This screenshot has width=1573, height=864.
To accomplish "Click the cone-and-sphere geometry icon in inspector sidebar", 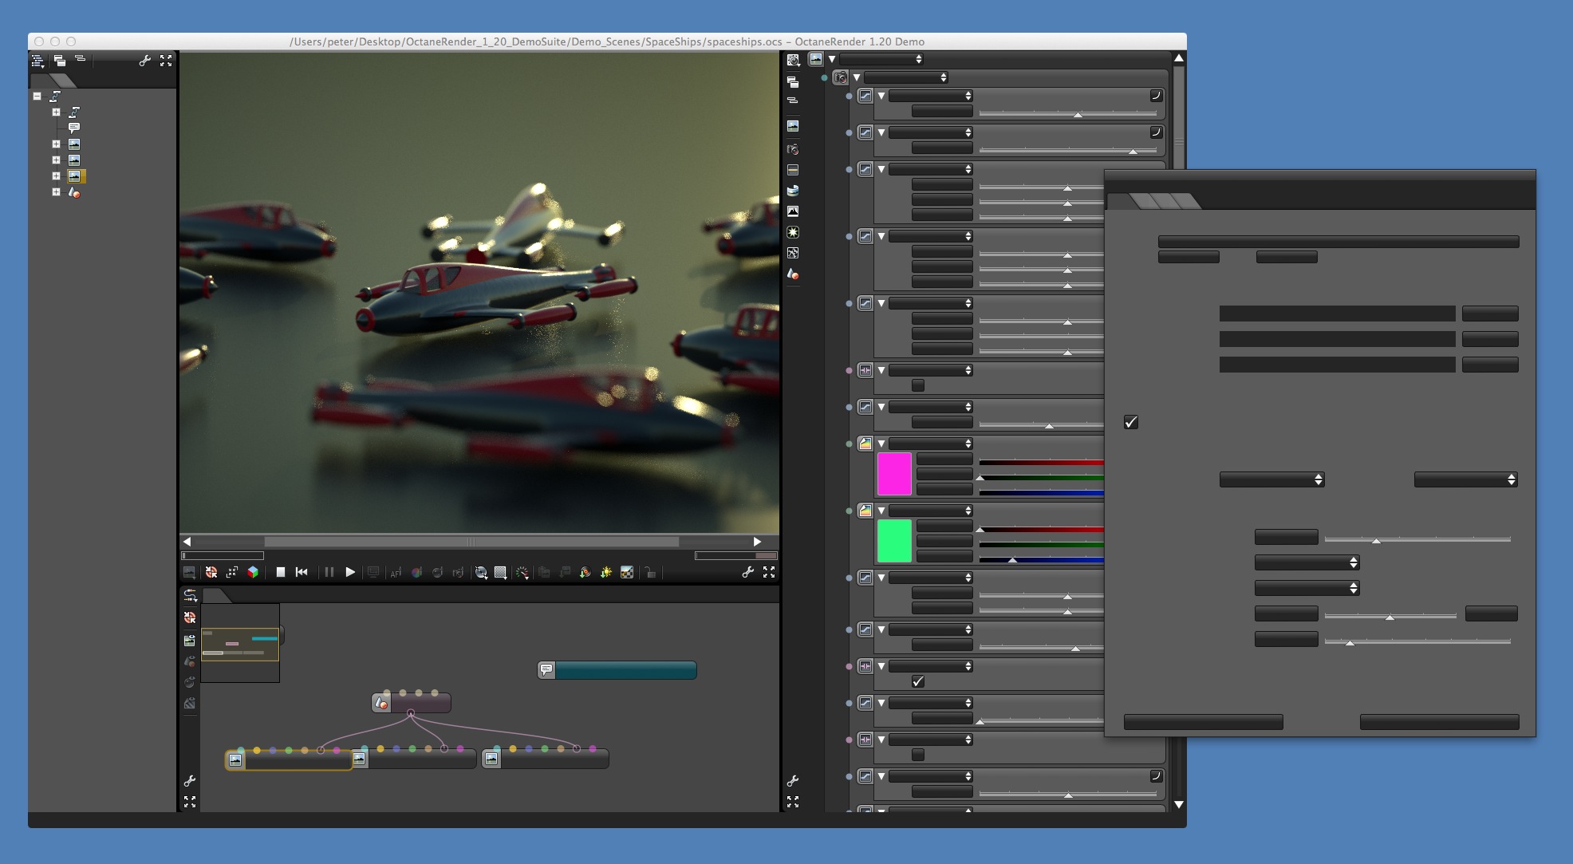I will (x=793, y=274).
